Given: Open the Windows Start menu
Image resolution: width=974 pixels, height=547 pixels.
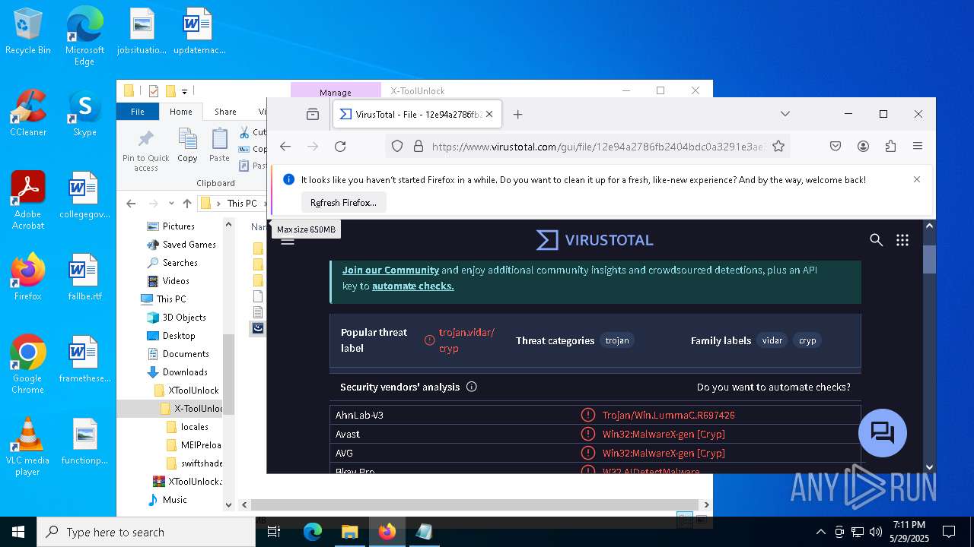Looking at the screenshot, I should click(18, 532).
